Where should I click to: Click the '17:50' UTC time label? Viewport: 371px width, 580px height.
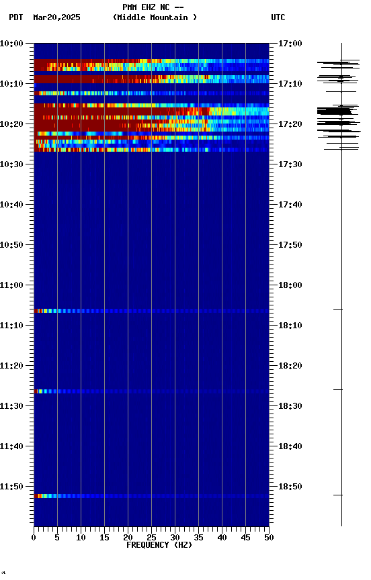coord(290,245)
